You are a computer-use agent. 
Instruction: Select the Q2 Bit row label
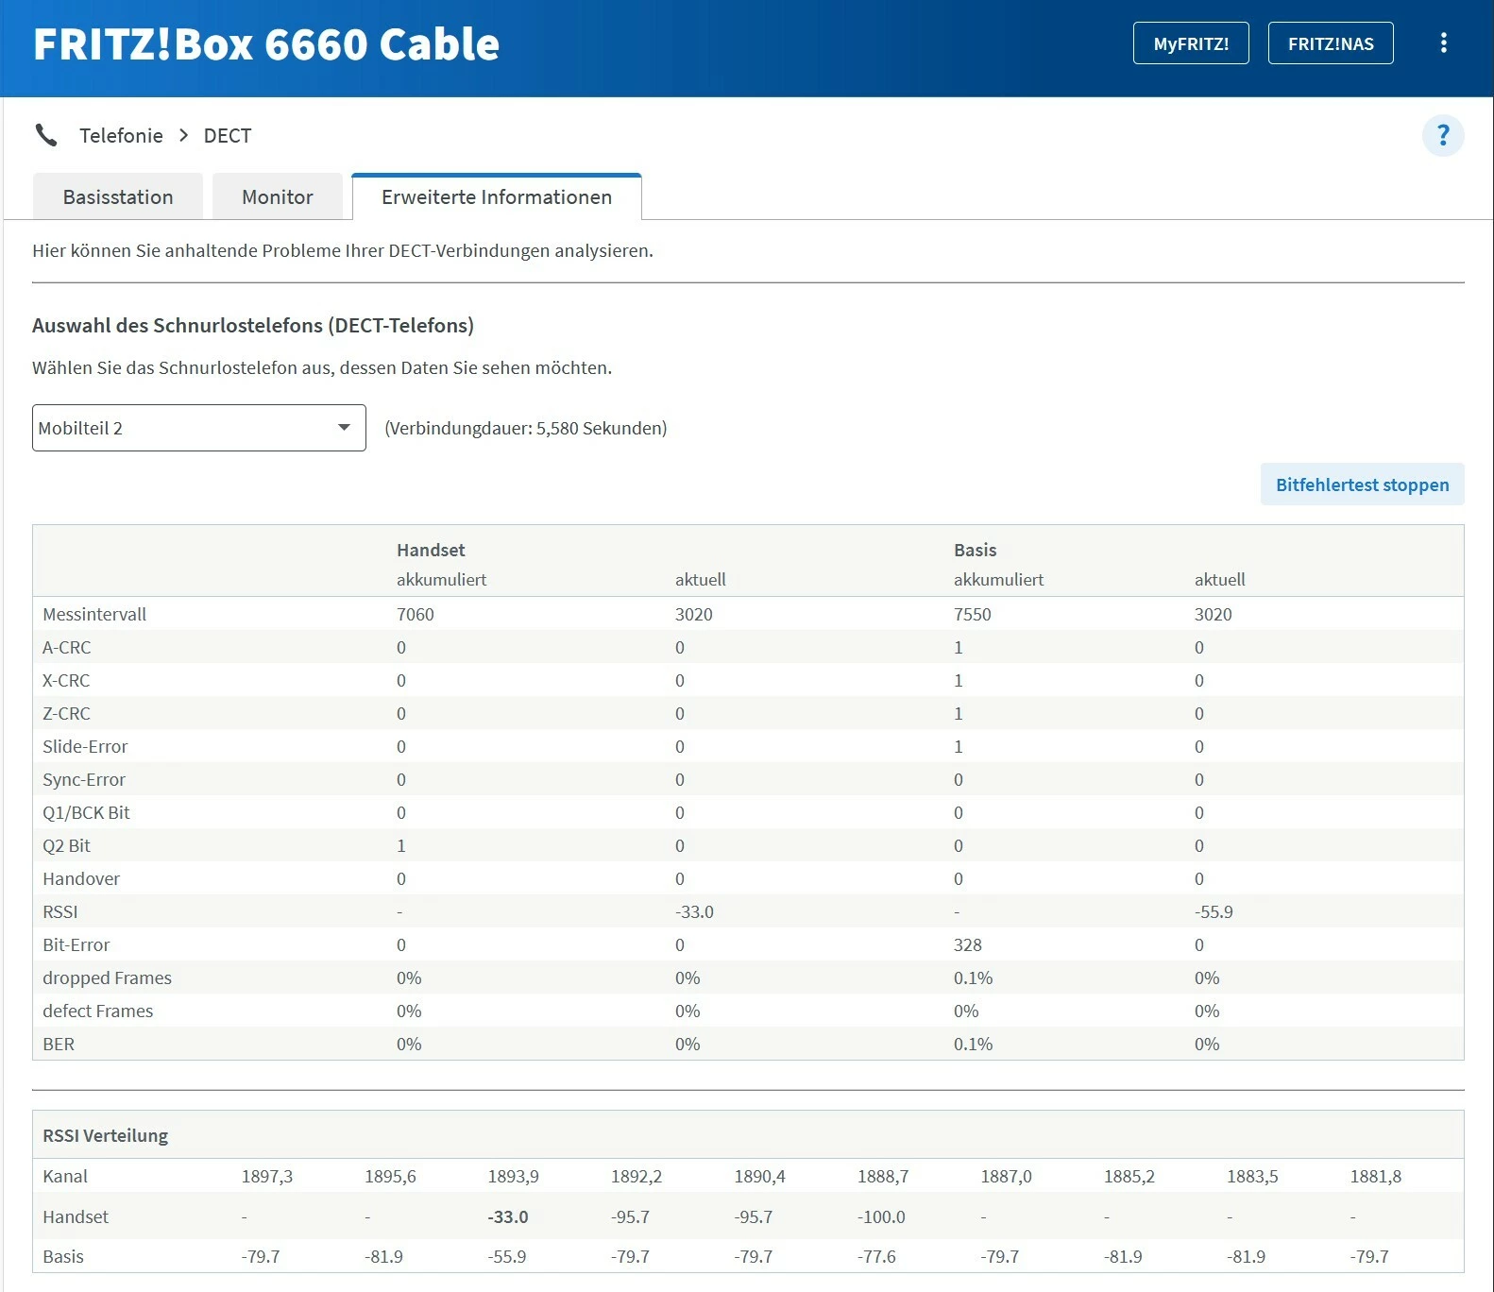click(x=66, y=845)
